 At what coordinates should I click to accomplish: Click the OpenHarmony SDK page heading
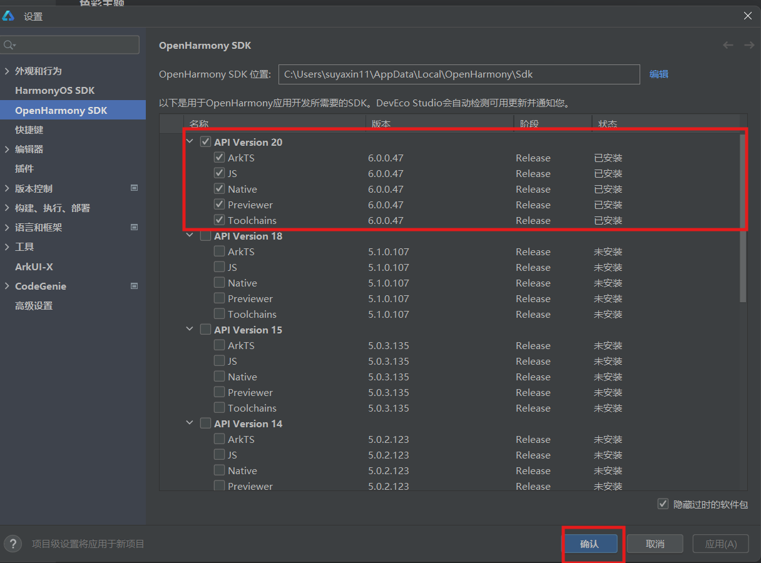coord(205,45)
